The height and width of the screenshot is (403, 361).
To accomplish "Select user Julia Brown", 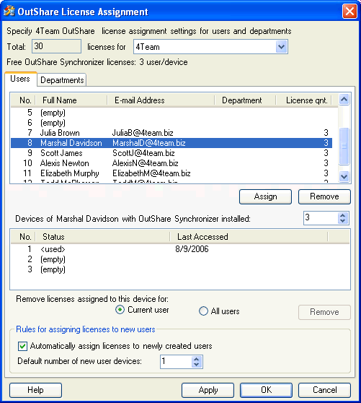I will 171,133.
